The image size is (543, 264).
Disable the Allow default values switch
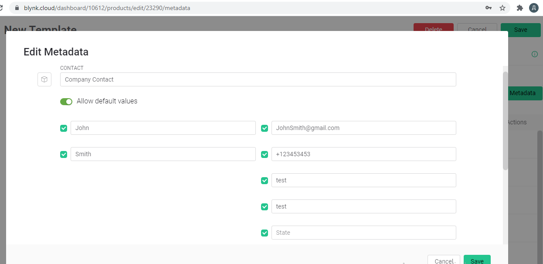pyautogui.click(x=66, y=102)
